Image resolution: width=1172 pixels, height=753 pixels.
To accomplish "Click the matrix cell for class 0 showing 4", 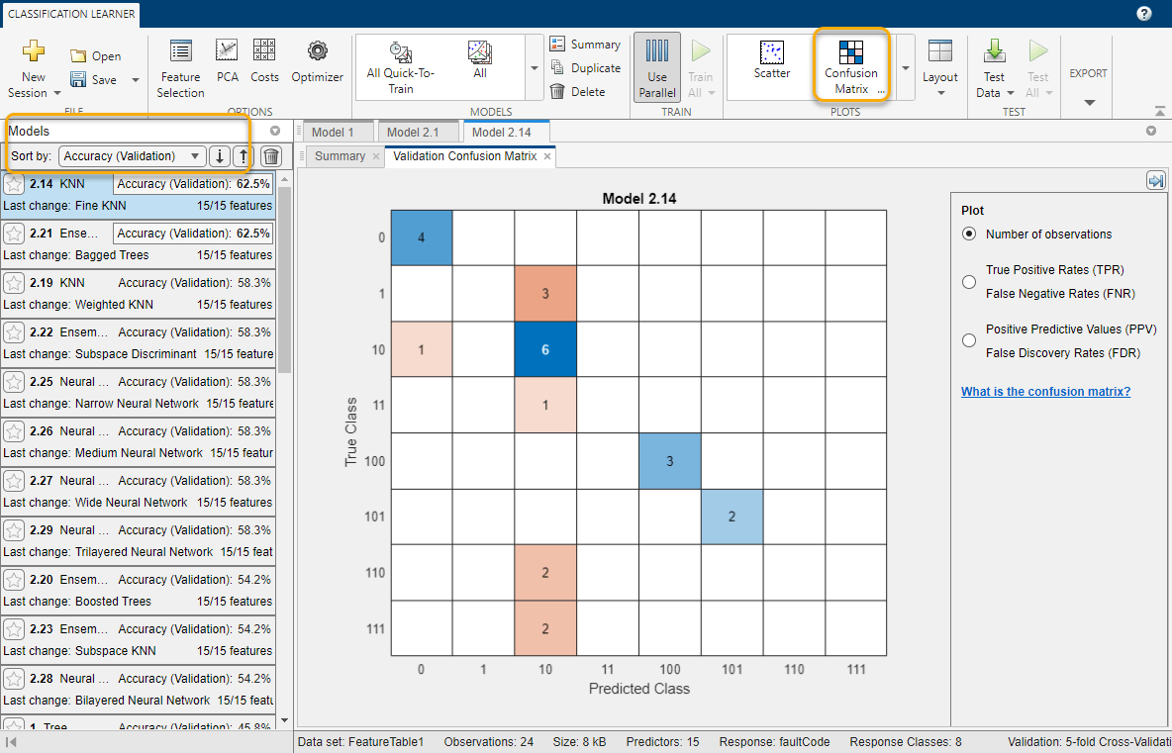I will pos(421,237).
